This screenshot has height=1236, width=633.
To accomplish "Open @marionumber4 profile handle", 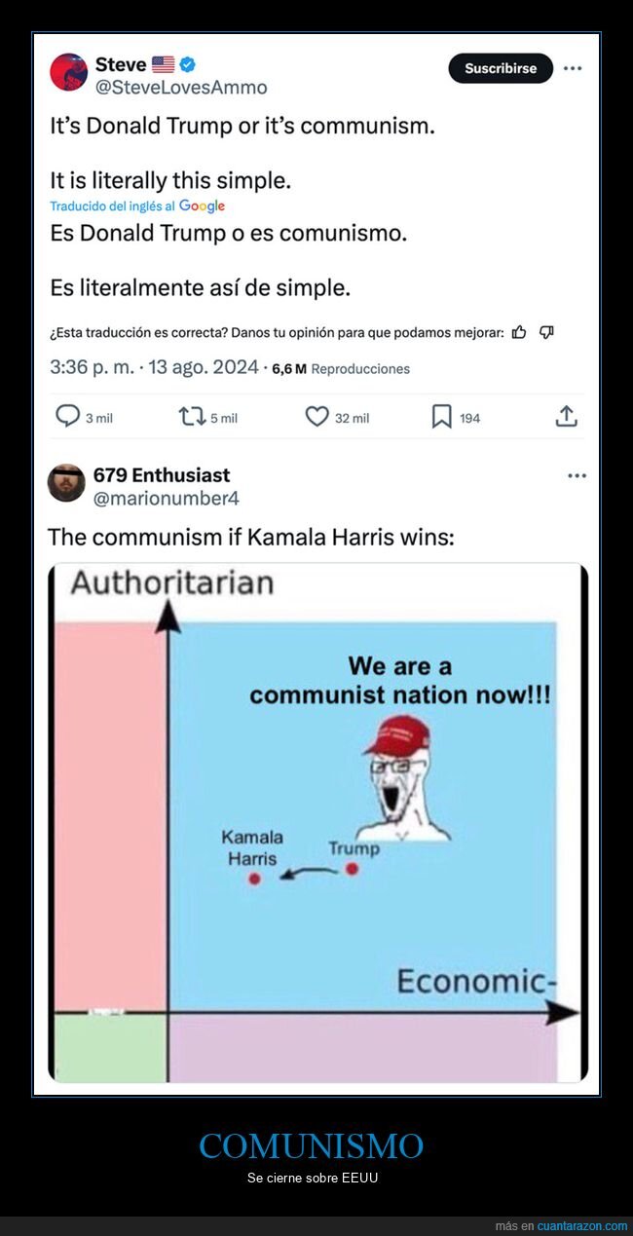I will 167,499.
